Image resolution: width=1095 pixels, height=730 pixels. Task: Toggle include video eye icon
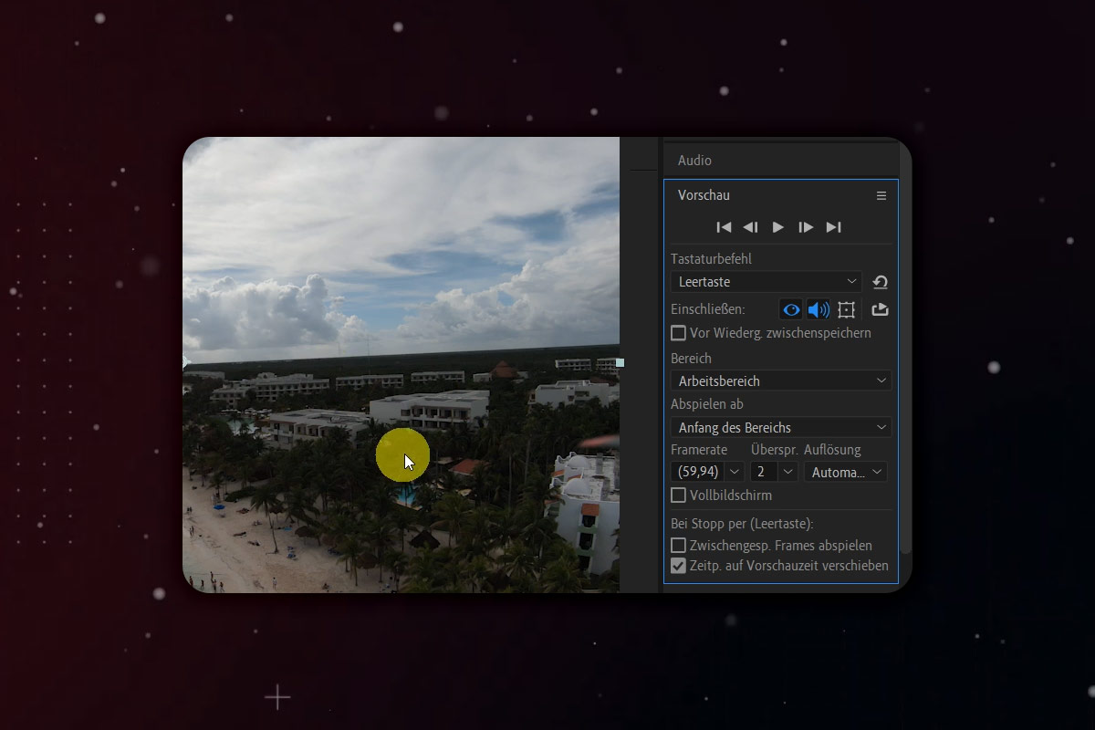pyautogui.click(x=791, y=310)
